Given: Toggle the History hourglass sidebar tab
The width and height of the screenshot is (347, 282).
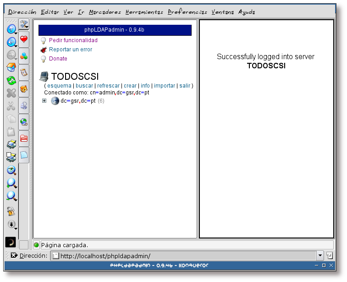Looking at the screenshot, I should [24, 72].
